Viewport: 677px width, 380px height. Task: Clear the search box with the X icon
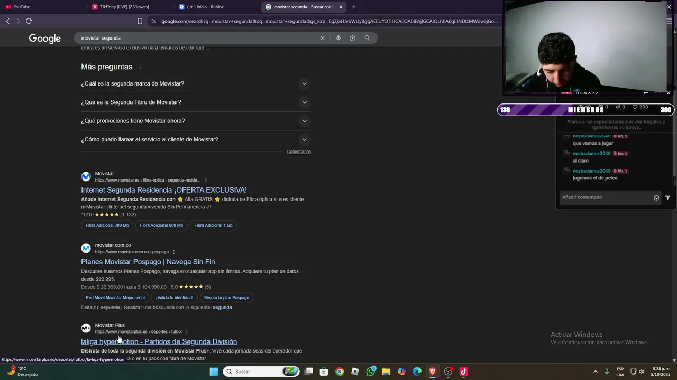323,38
